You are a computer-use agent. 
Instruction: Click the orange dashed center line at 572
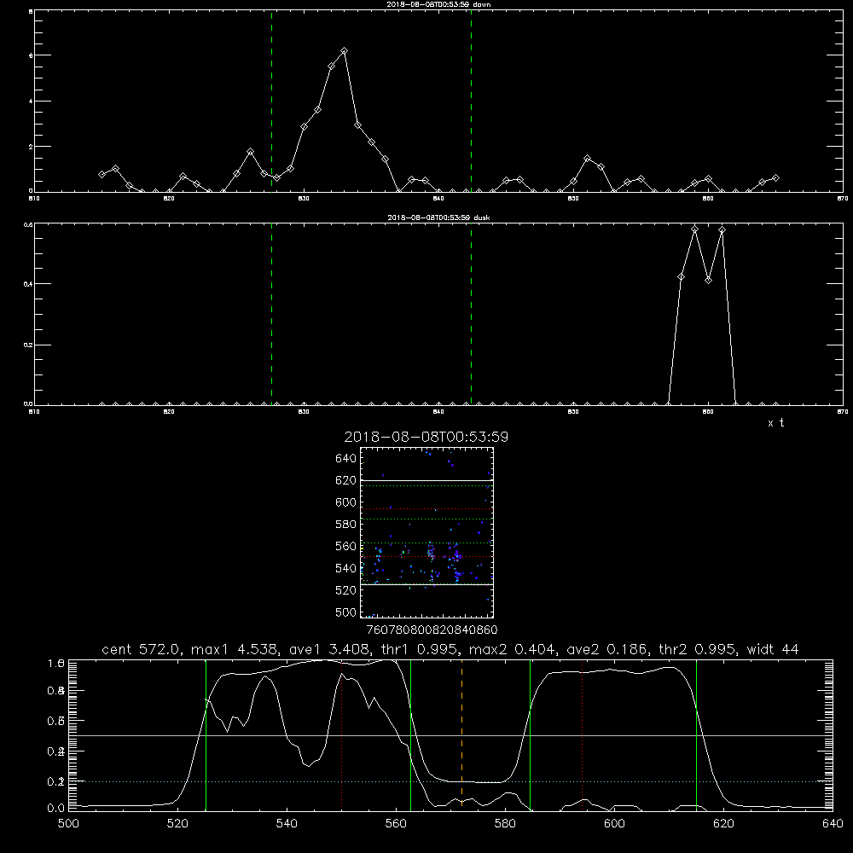click(x=461, y=734)
